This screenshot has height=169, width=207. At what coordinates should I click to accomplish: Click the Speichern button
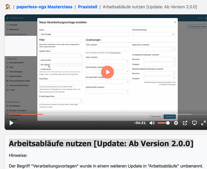point(169,117)
